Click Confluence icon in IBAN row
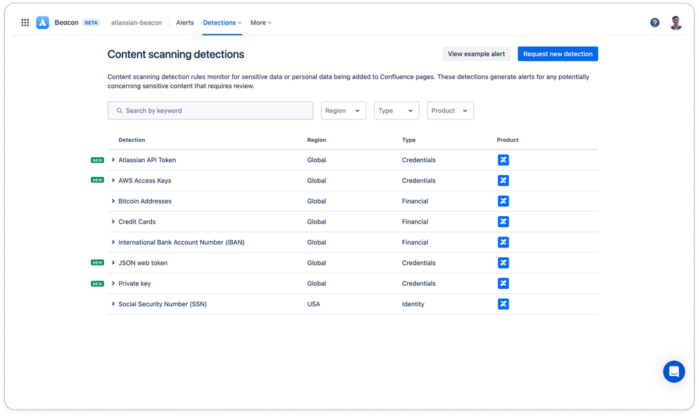 [x=503, y=243]
